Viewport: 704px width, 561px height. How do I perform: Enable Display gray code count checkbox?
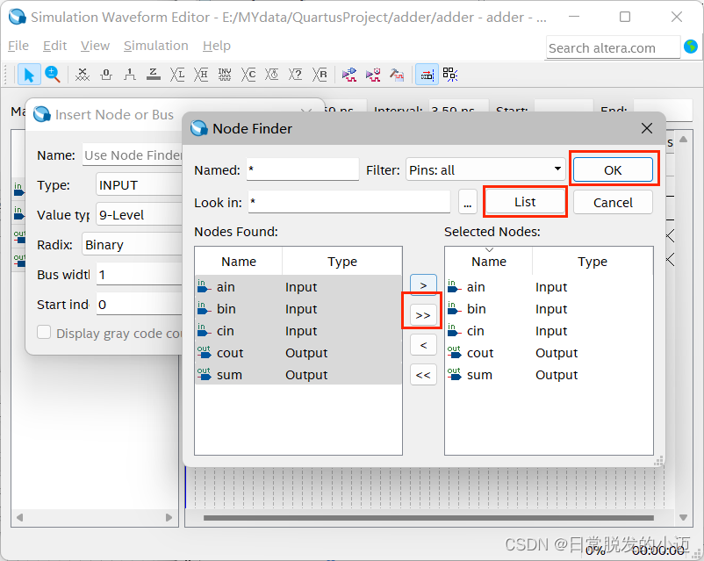click(x=44, y=333)
